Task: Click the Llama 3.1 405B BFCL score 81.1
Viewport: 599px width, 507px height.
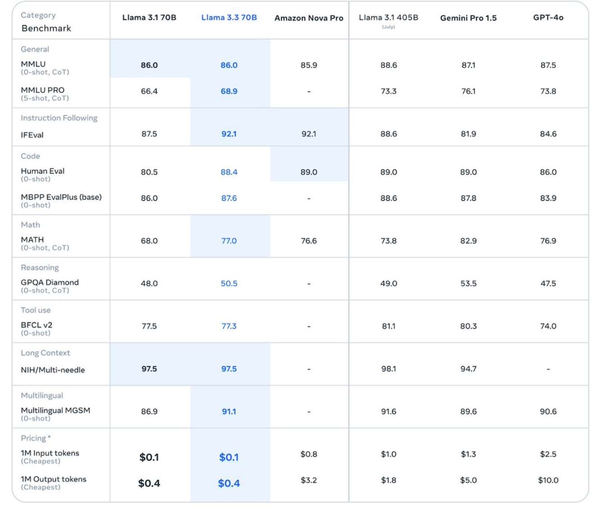Action: pyautogui.click(x=389, y=326)
